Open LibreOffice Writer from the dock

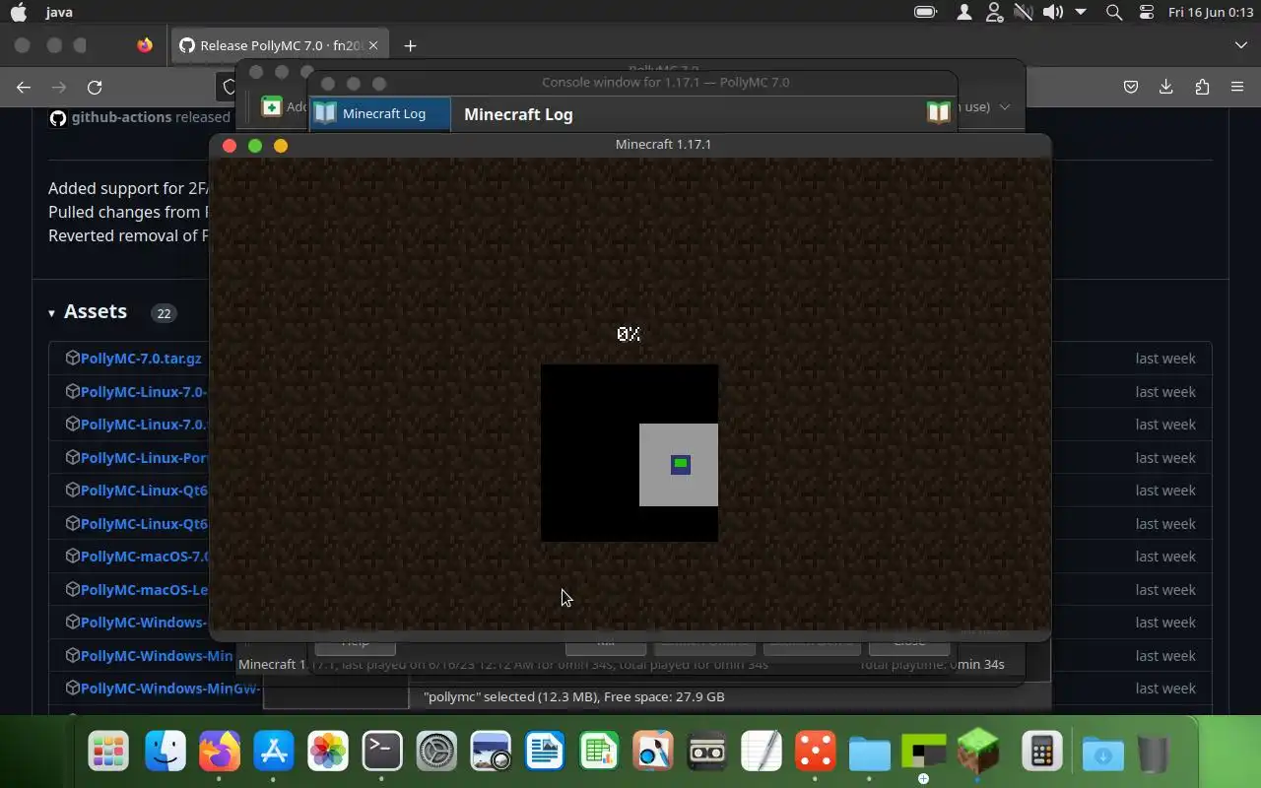[x=545, y=754]
